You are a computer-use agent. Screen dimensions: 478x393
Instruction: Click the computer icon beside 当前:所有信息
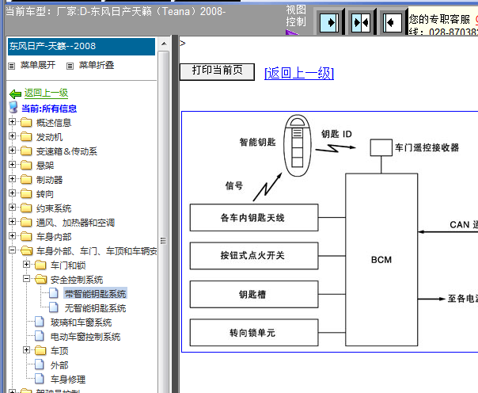pos(13,108)
